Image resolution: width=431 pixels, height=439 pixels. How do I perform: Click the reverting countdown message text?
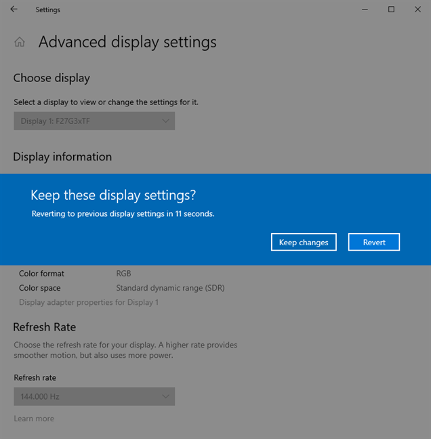(x=123, y=213)
